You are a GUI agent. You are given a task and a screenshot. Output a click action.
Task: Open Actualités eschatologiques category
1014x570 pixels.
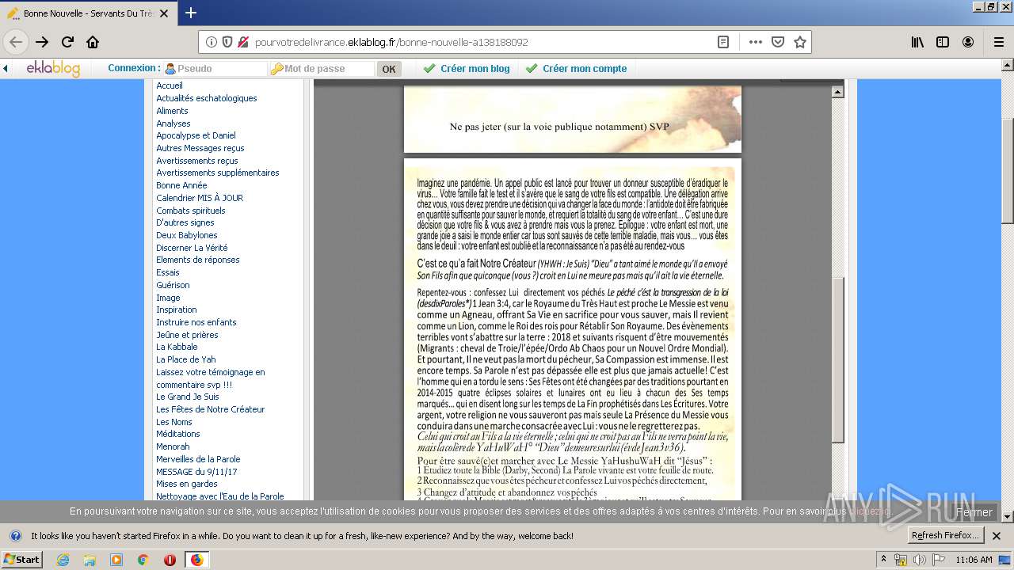pos(207,98)
